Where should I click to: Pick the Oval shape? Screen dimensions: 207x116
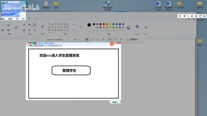(55, 24)
